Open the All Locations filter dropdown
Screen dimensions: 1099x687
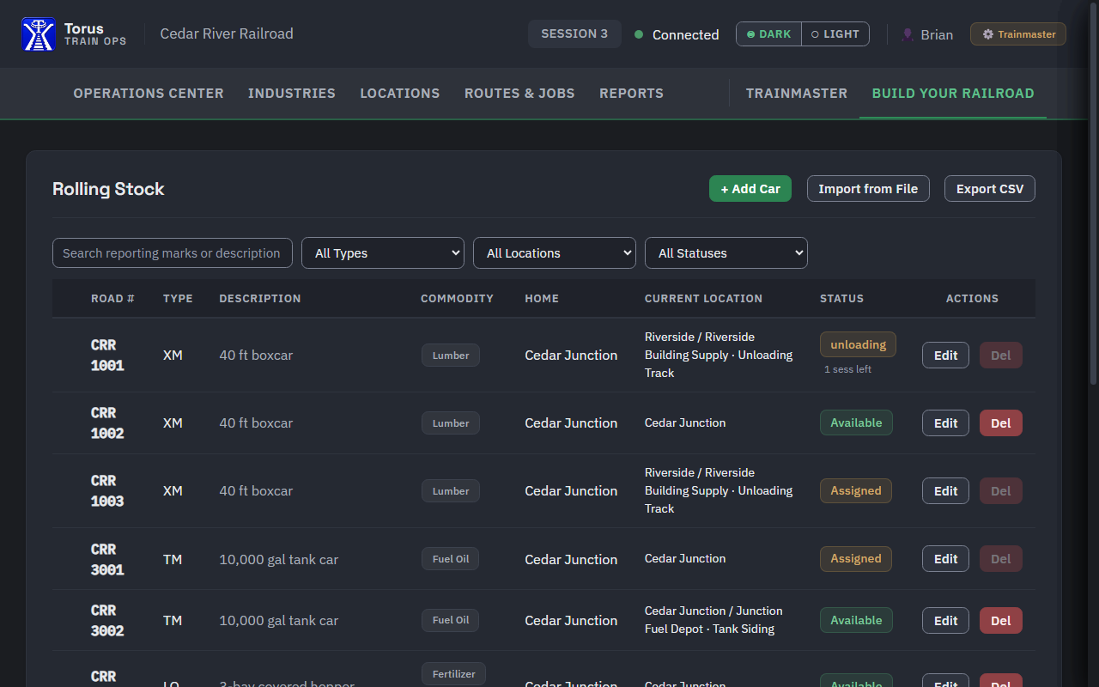(x=555, y=253)
